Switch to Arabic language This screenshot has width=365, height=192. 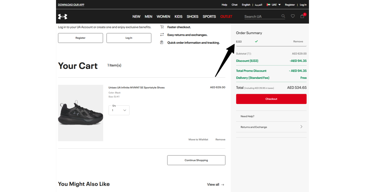coord(258,5)
